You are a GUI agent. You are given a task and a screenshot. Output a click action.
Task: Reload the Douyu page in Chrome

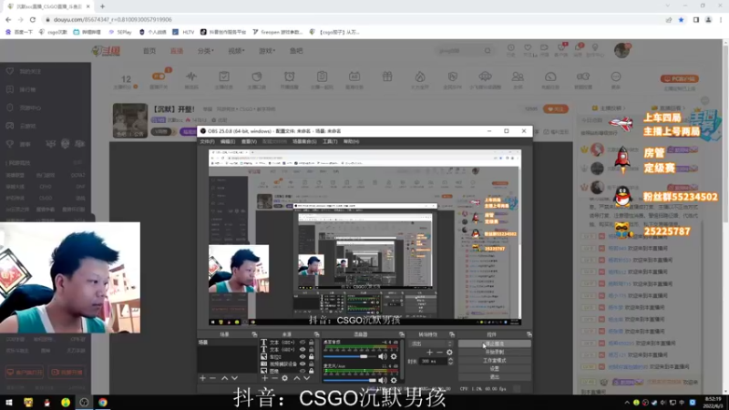pyautogui.click(x=33, y=19)
